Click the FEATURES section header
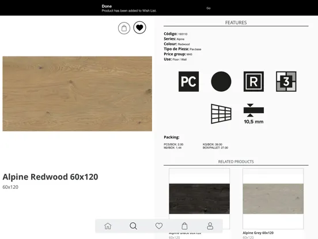Screen dimensions: 318x239 (x=236, y=23)
